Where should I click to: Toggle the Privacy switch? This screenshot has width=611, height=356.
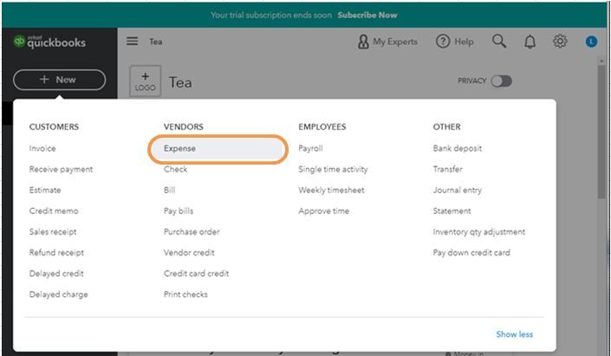click(502, 81)
